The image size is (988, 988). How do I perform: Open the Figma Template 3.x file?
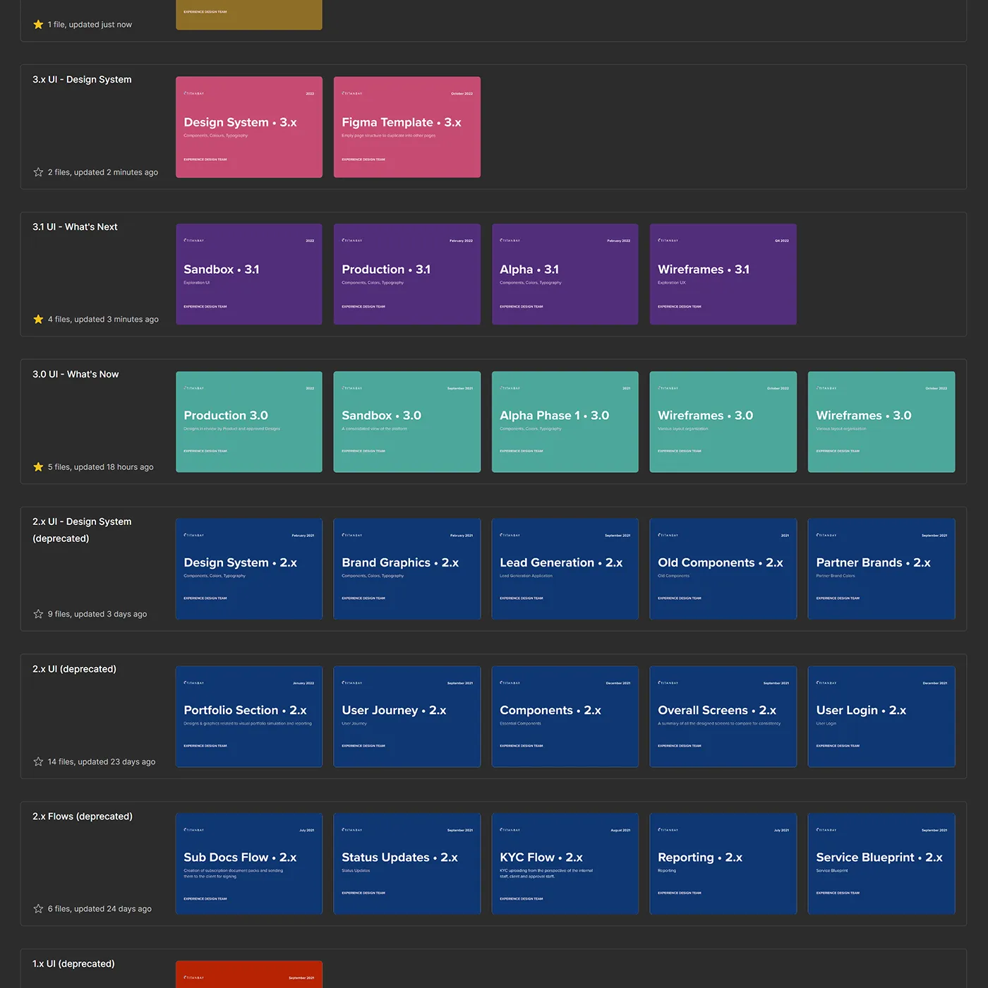(406, 127)
